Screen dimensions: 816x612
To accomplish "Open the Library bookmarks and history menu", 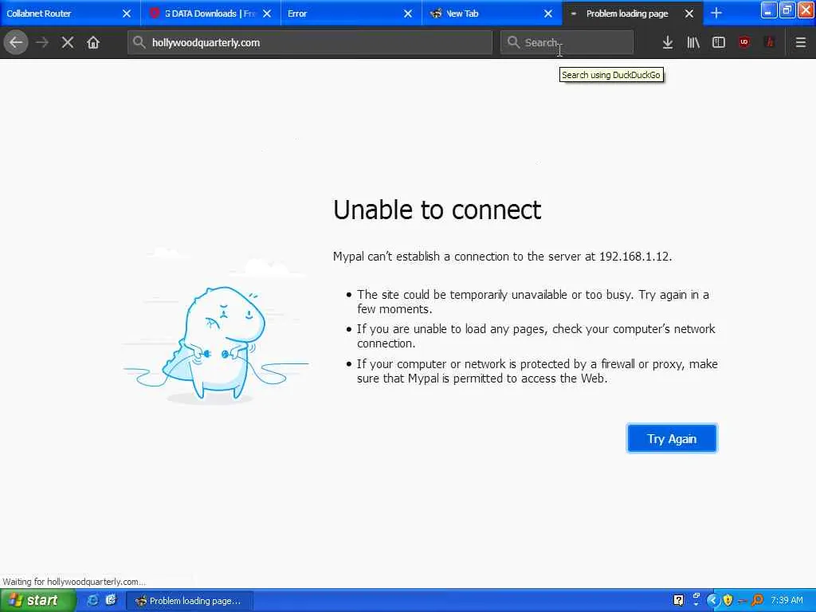I will [x=693, y=43].
